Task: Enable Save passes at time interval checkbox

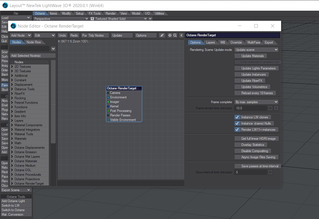Action: (237, 166)
